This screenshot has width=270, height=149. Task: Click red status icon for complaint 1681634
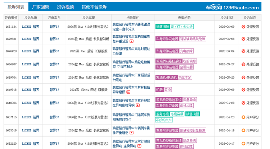tap(243, 27)
